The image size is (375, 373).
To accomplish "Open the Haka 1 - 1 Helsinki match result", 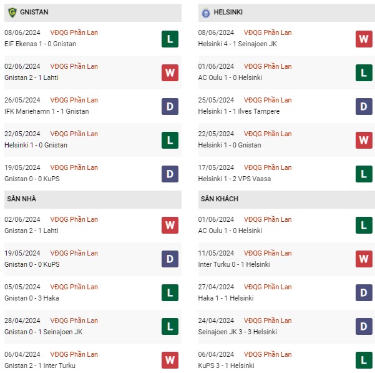I will (x=226, y=298).
